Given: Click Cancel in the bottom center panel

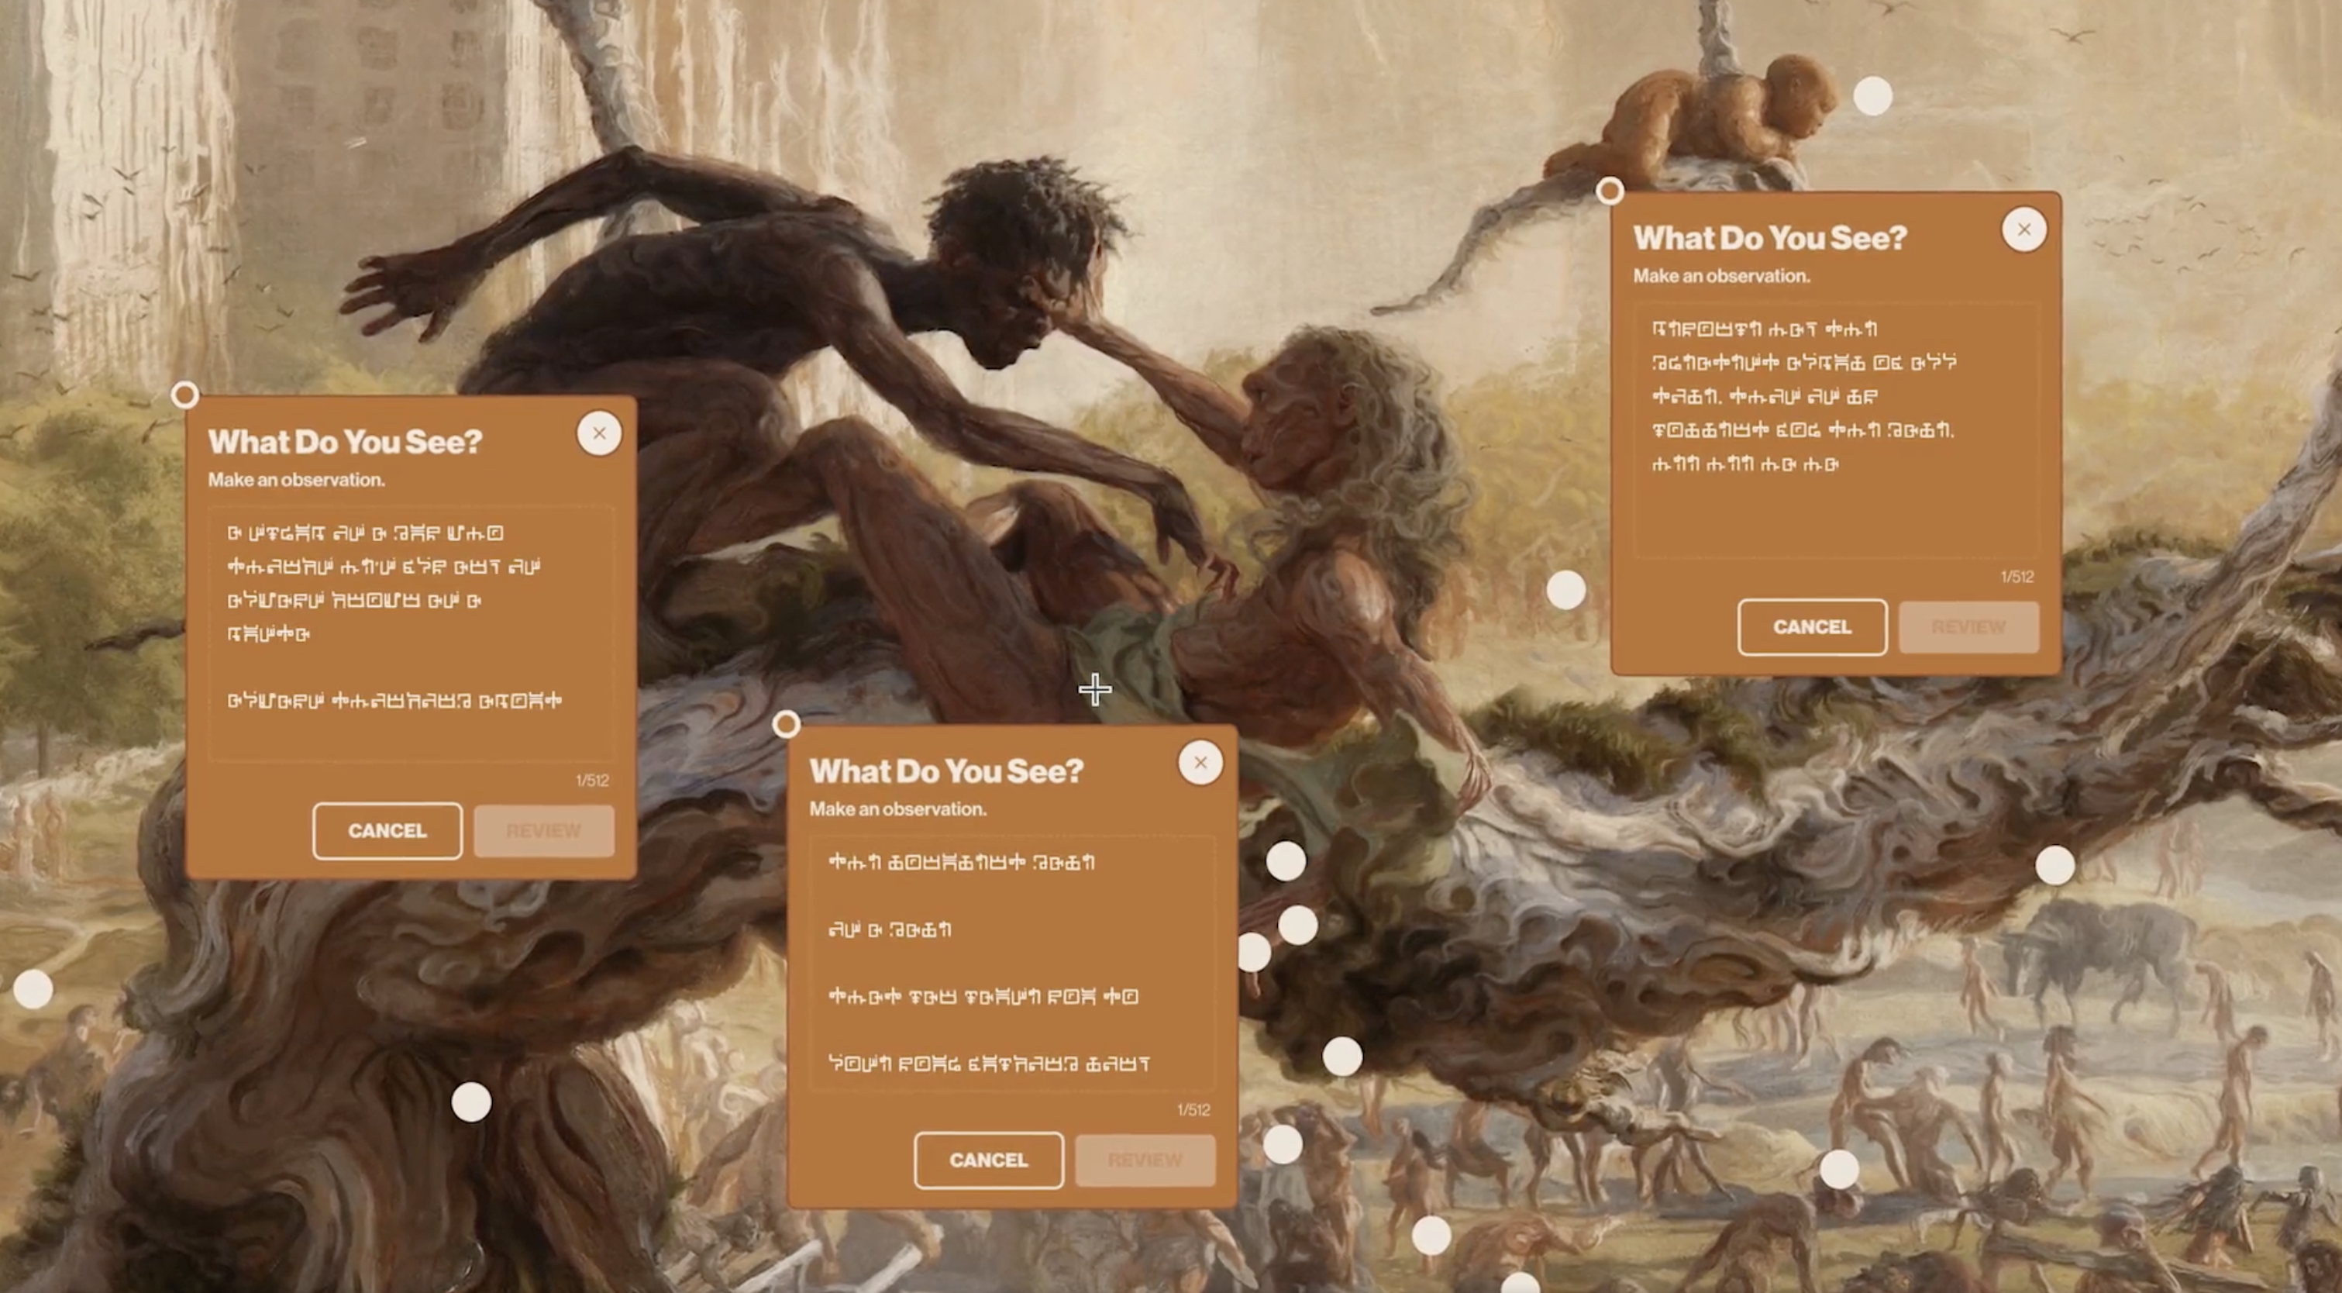Looking at the screenshot, I should coord(988,1160).
